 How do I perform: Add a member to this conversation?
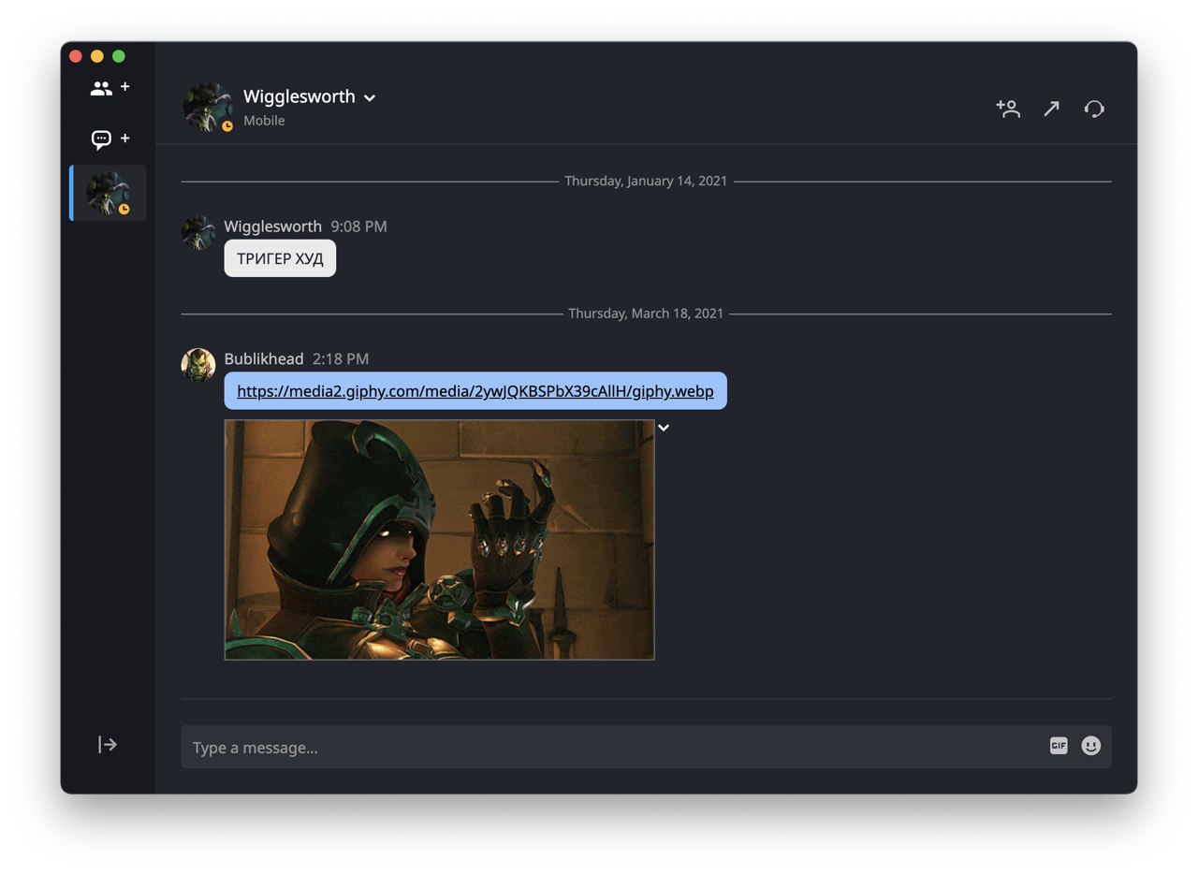pyautogui.click(x=1008, y=109)
